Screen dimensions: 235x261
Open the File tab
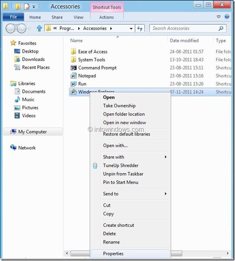[13, 17]
